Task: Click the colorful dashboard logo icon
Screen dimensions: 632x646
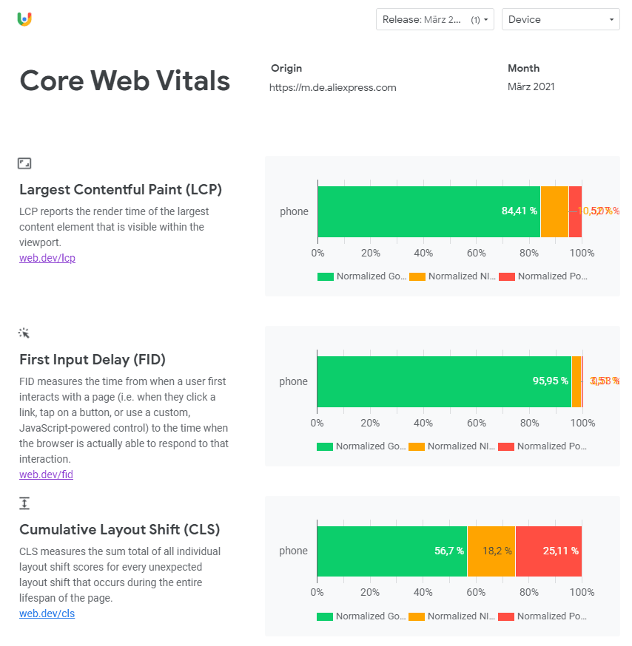Action: pyautogui.click(x=24, y=19)
